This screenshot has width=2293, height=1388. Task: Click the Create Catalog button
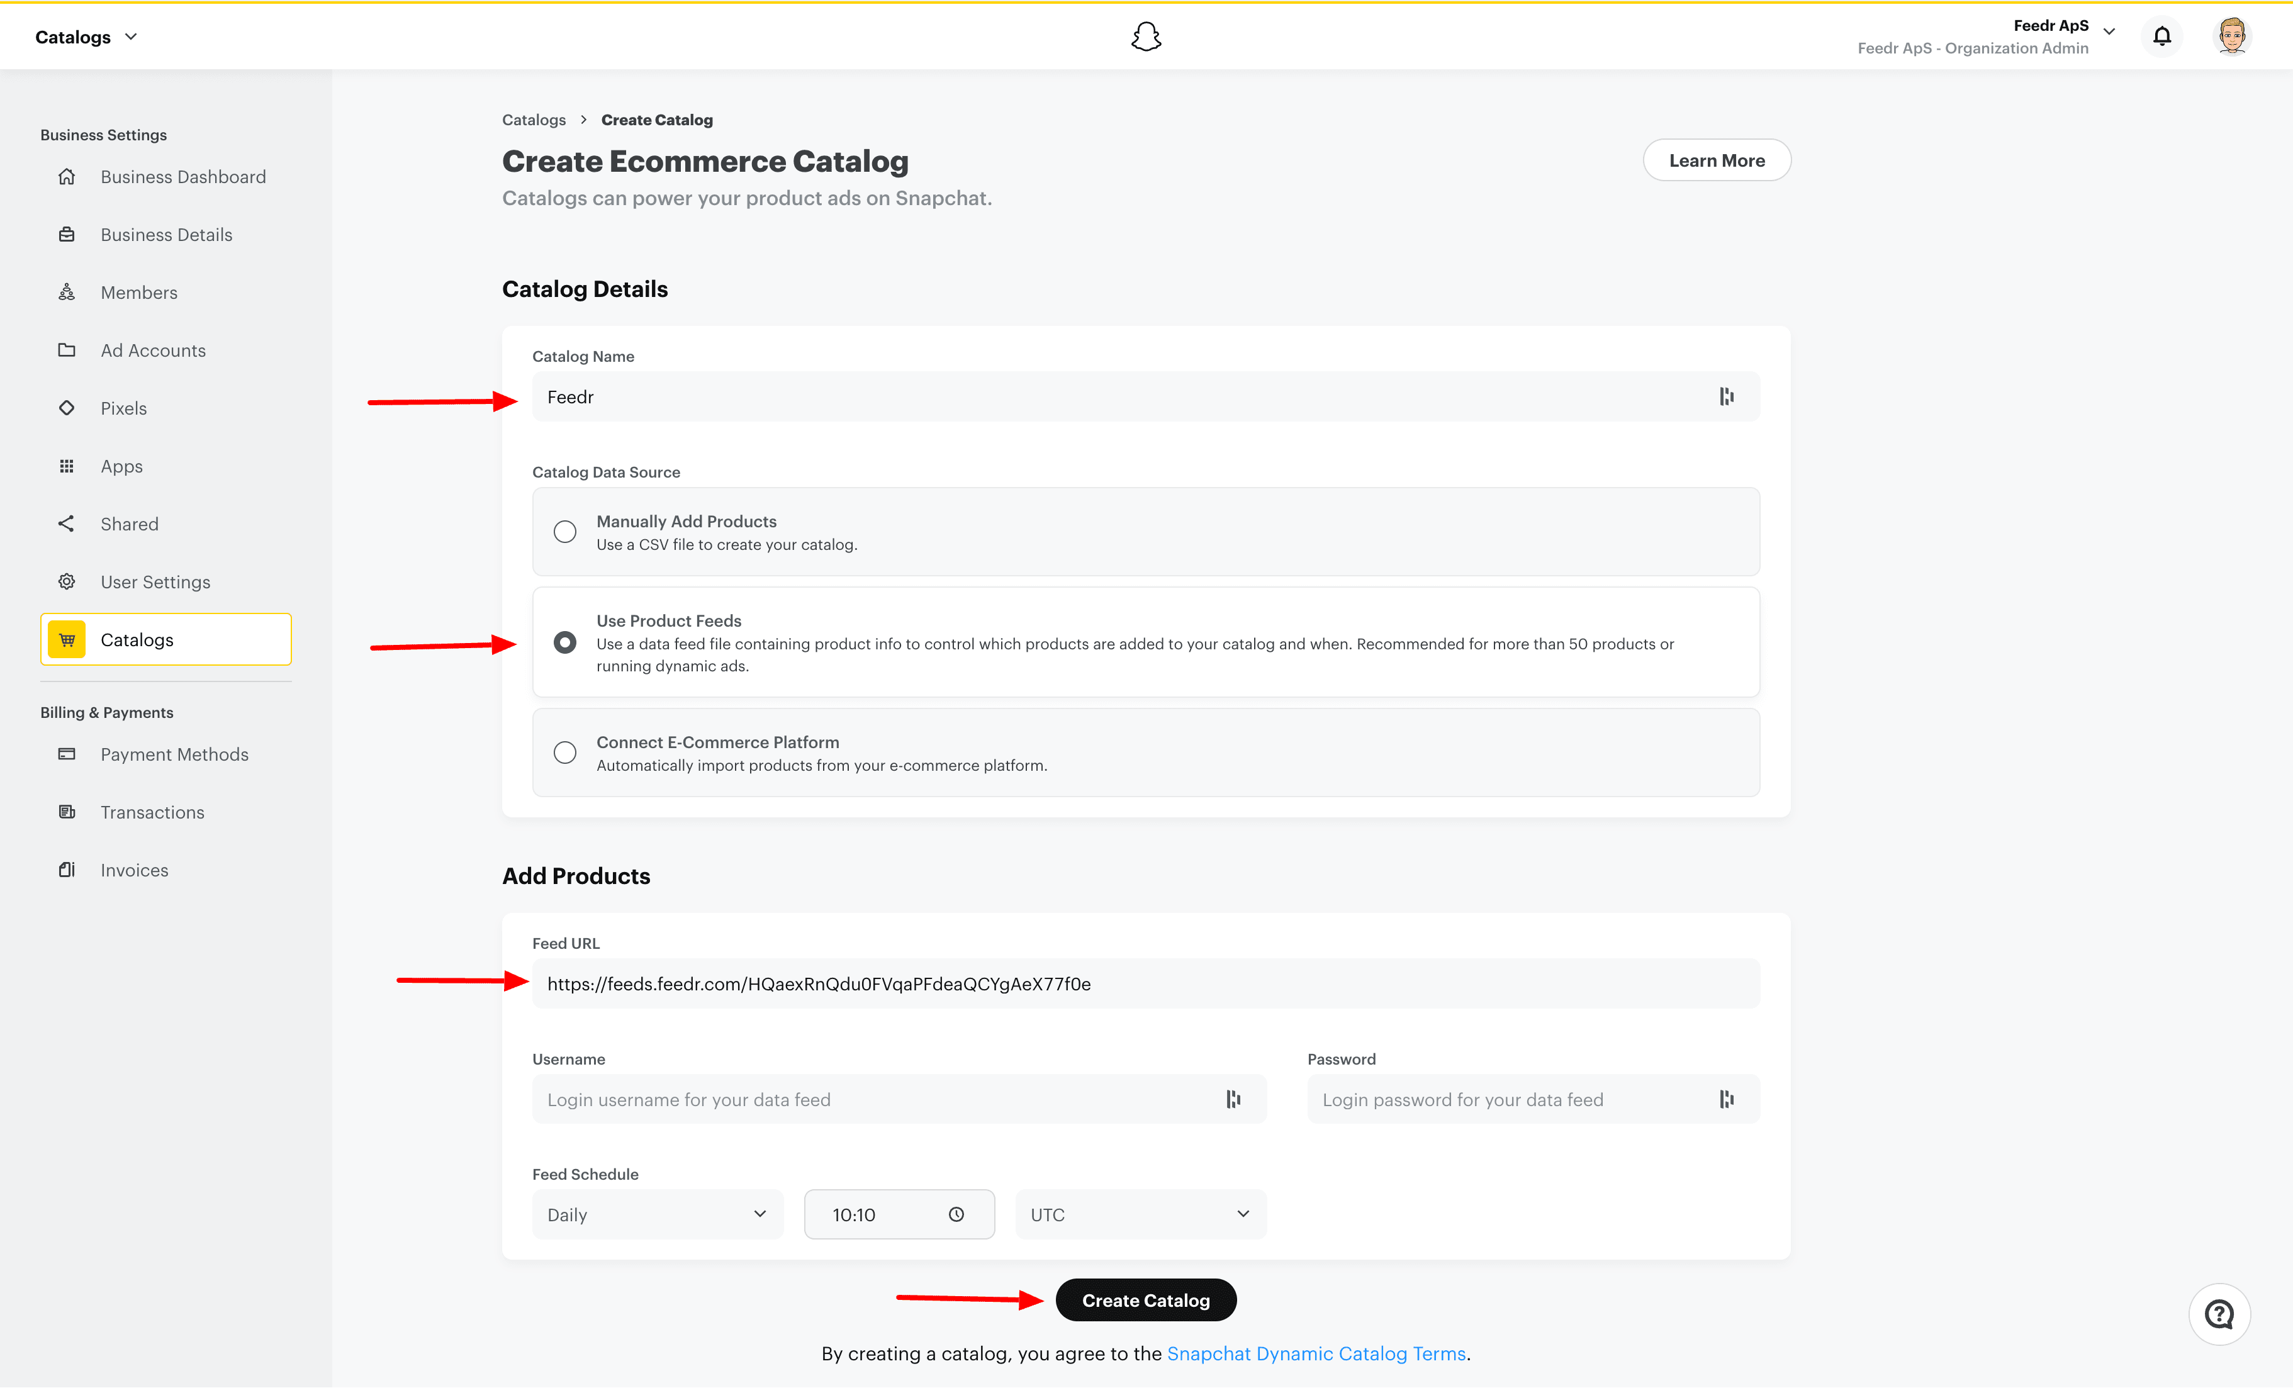pos(1146,1300)
